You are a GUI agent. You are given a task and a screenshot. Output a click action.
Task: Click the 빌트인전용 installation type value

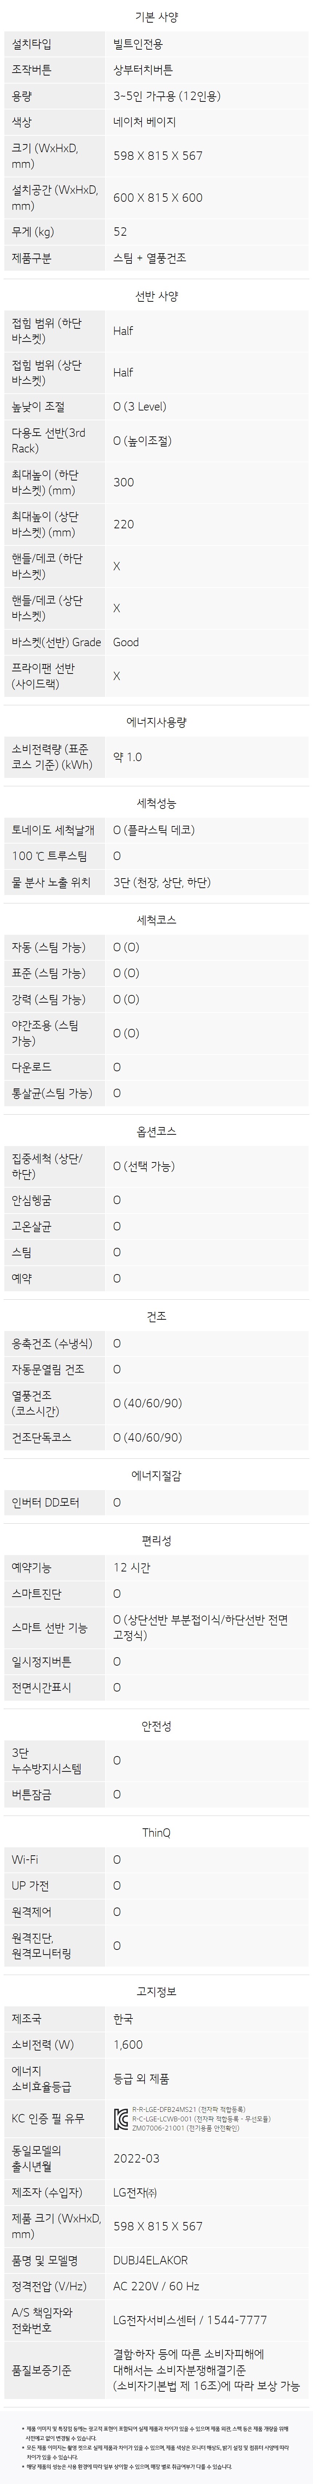point(138,45)
